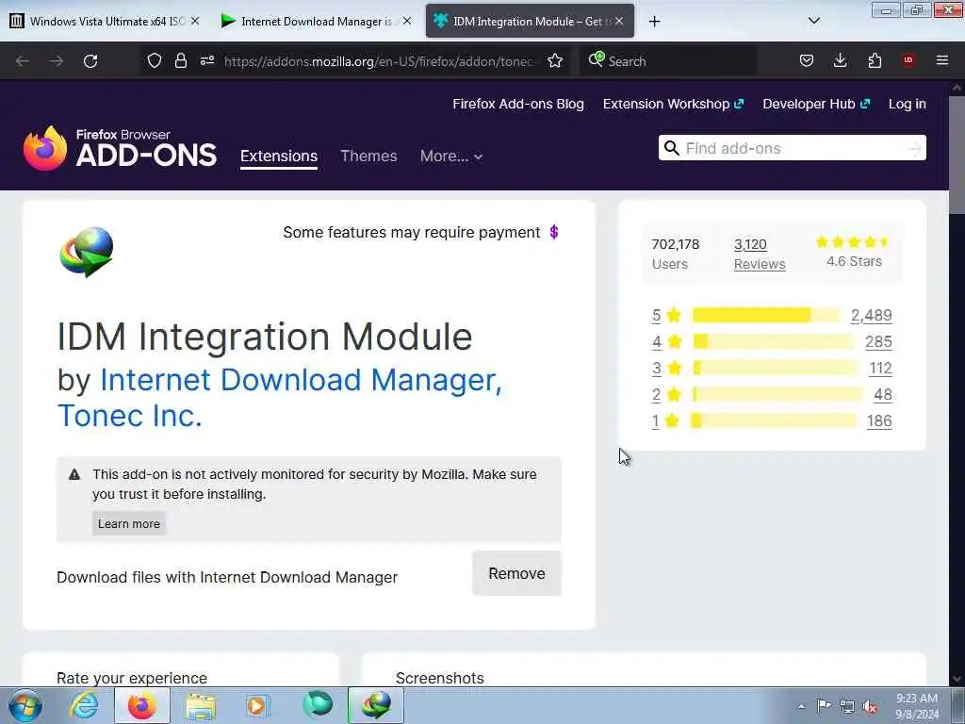This screenshot has height=724, width=965.
Task: Show hidden tray icons arrow
Action: click(801, 707)
